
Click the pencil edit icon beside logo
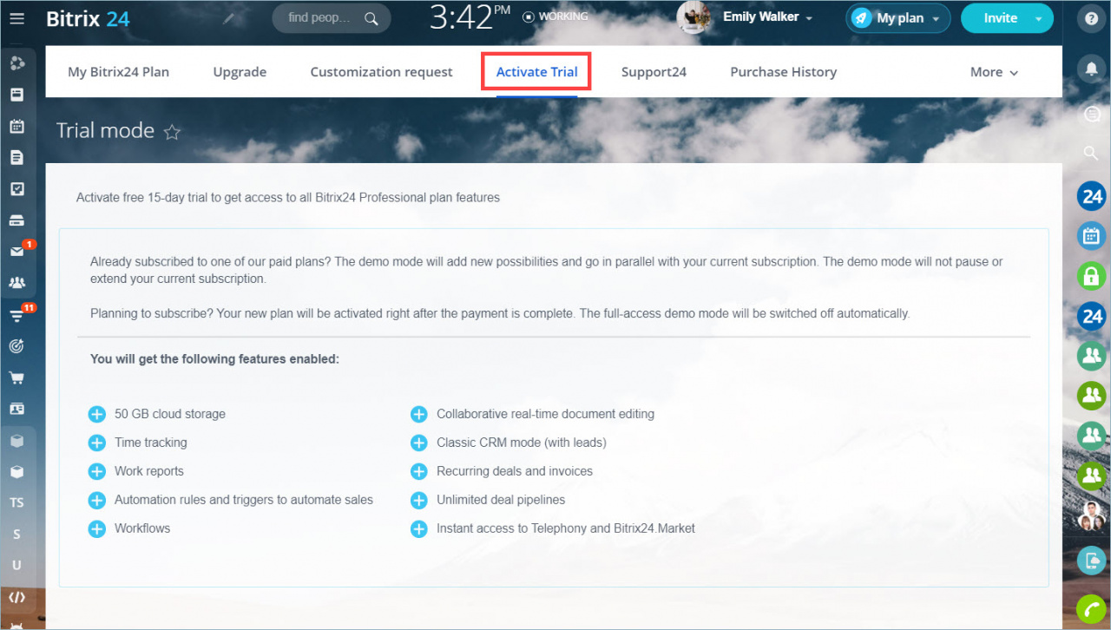[228, 18]
